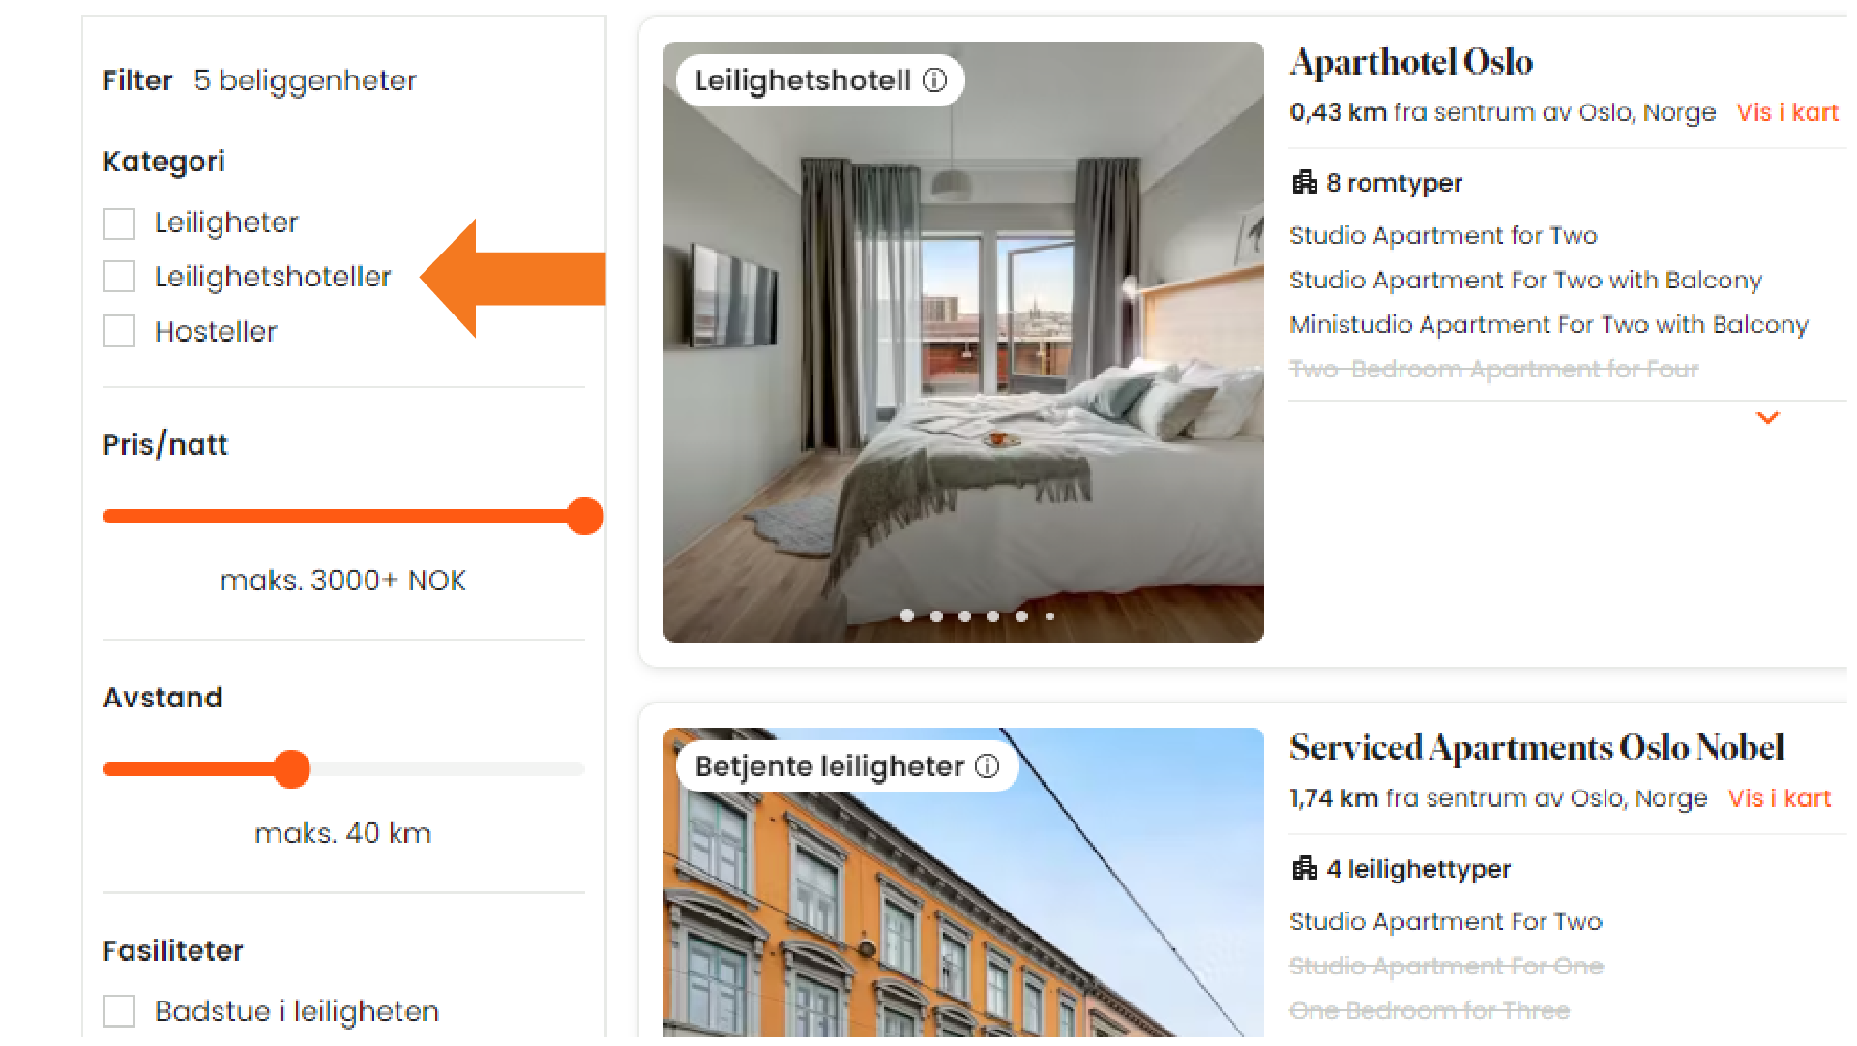Check Badstue i leiligheten facility option
This screenshot has height=1046, width=1857.
pyautogui.click(x=119, y=1011)
